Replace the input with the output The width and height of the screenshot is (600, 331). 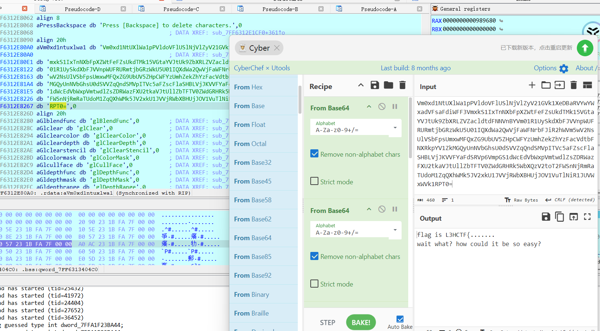tap(573, 217)
